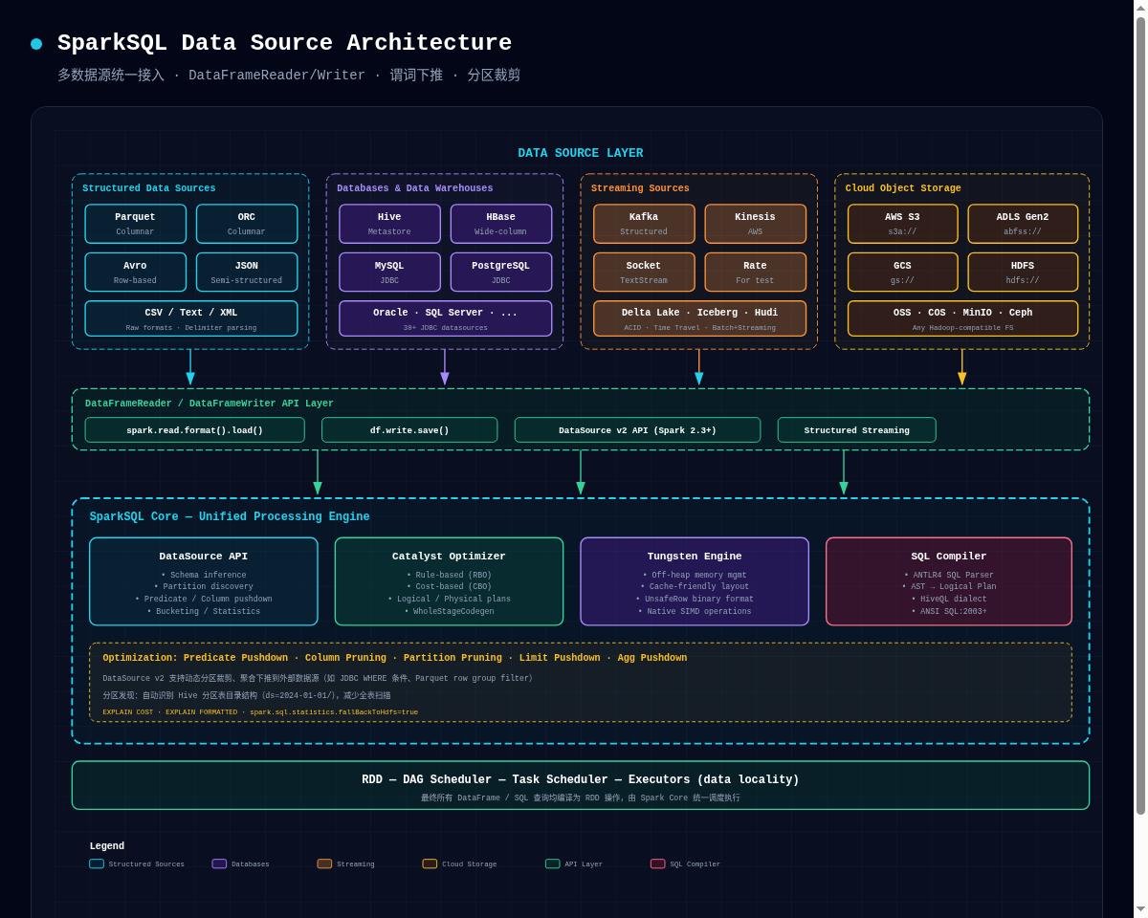Screen dimensions: 1148x918
Task: Select the JSON semi-structured box
Action: 247,273
